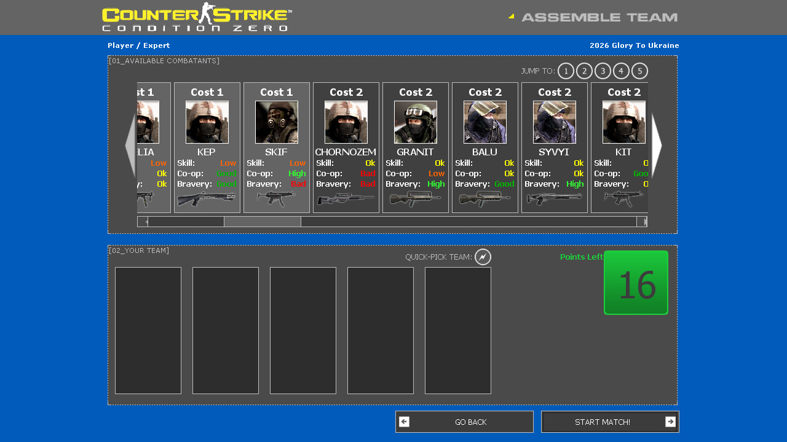Click the SKIF name label
Screen dimensions: 787x442
(276, 152)
